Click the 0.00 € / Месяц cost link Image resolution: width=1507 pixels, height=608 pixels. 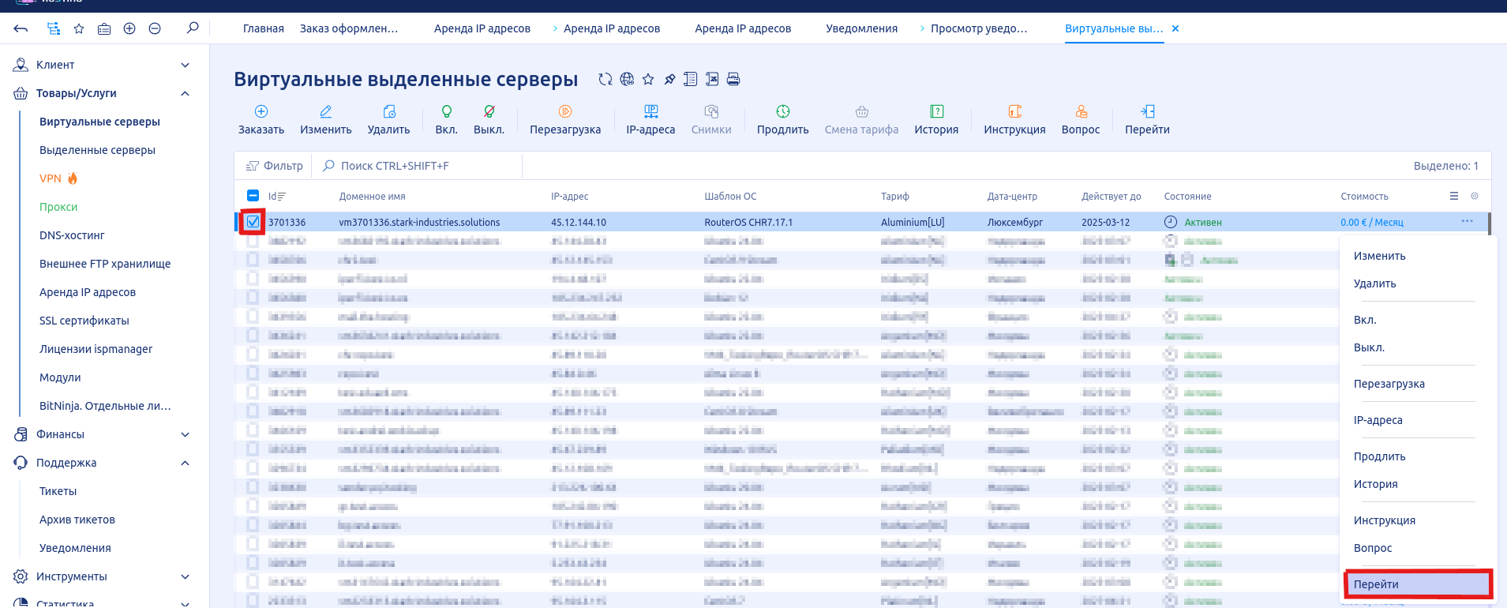tap(1372, 223)
